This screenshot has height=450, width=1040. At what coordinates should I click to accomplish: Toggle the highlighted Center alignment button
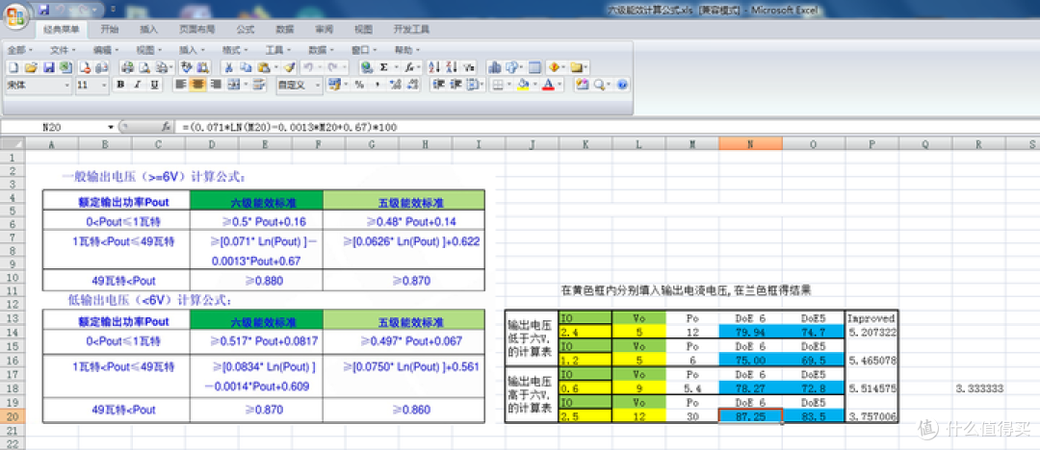[x=197, y=85]
